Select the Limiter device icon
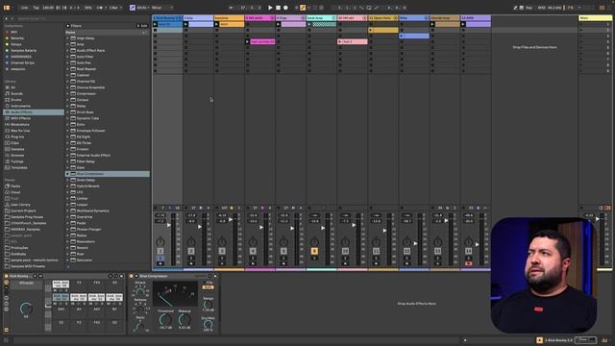This screenshot has width=615, height=346. coord(73,199)
